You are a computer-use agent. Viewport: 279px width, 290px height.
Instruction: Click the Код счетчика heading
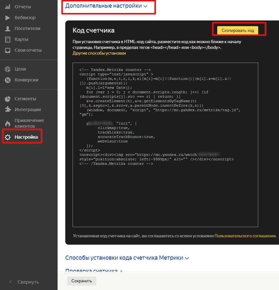[x=93, y=30]
